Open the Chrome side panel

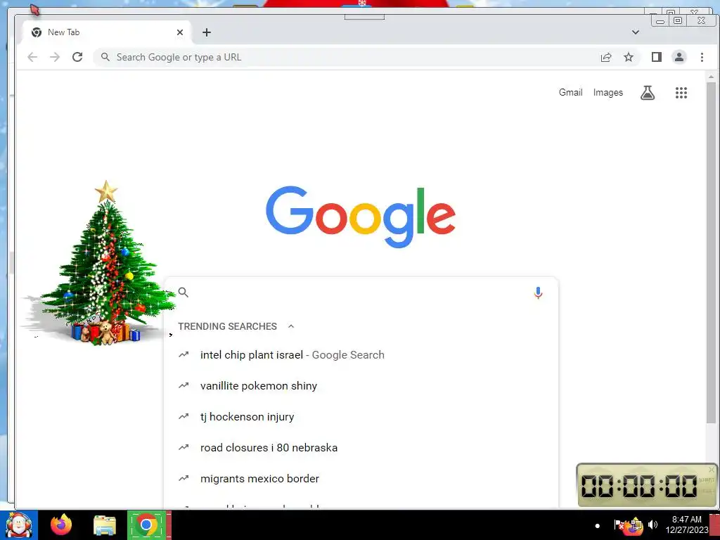(656, 57)
